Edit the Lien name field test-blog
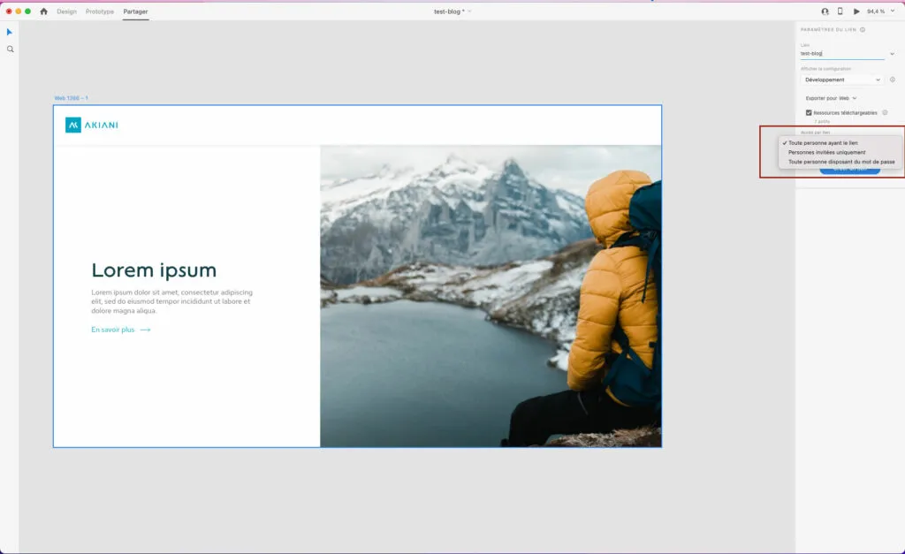Viewport: 905px width, 554px height. 842,54
